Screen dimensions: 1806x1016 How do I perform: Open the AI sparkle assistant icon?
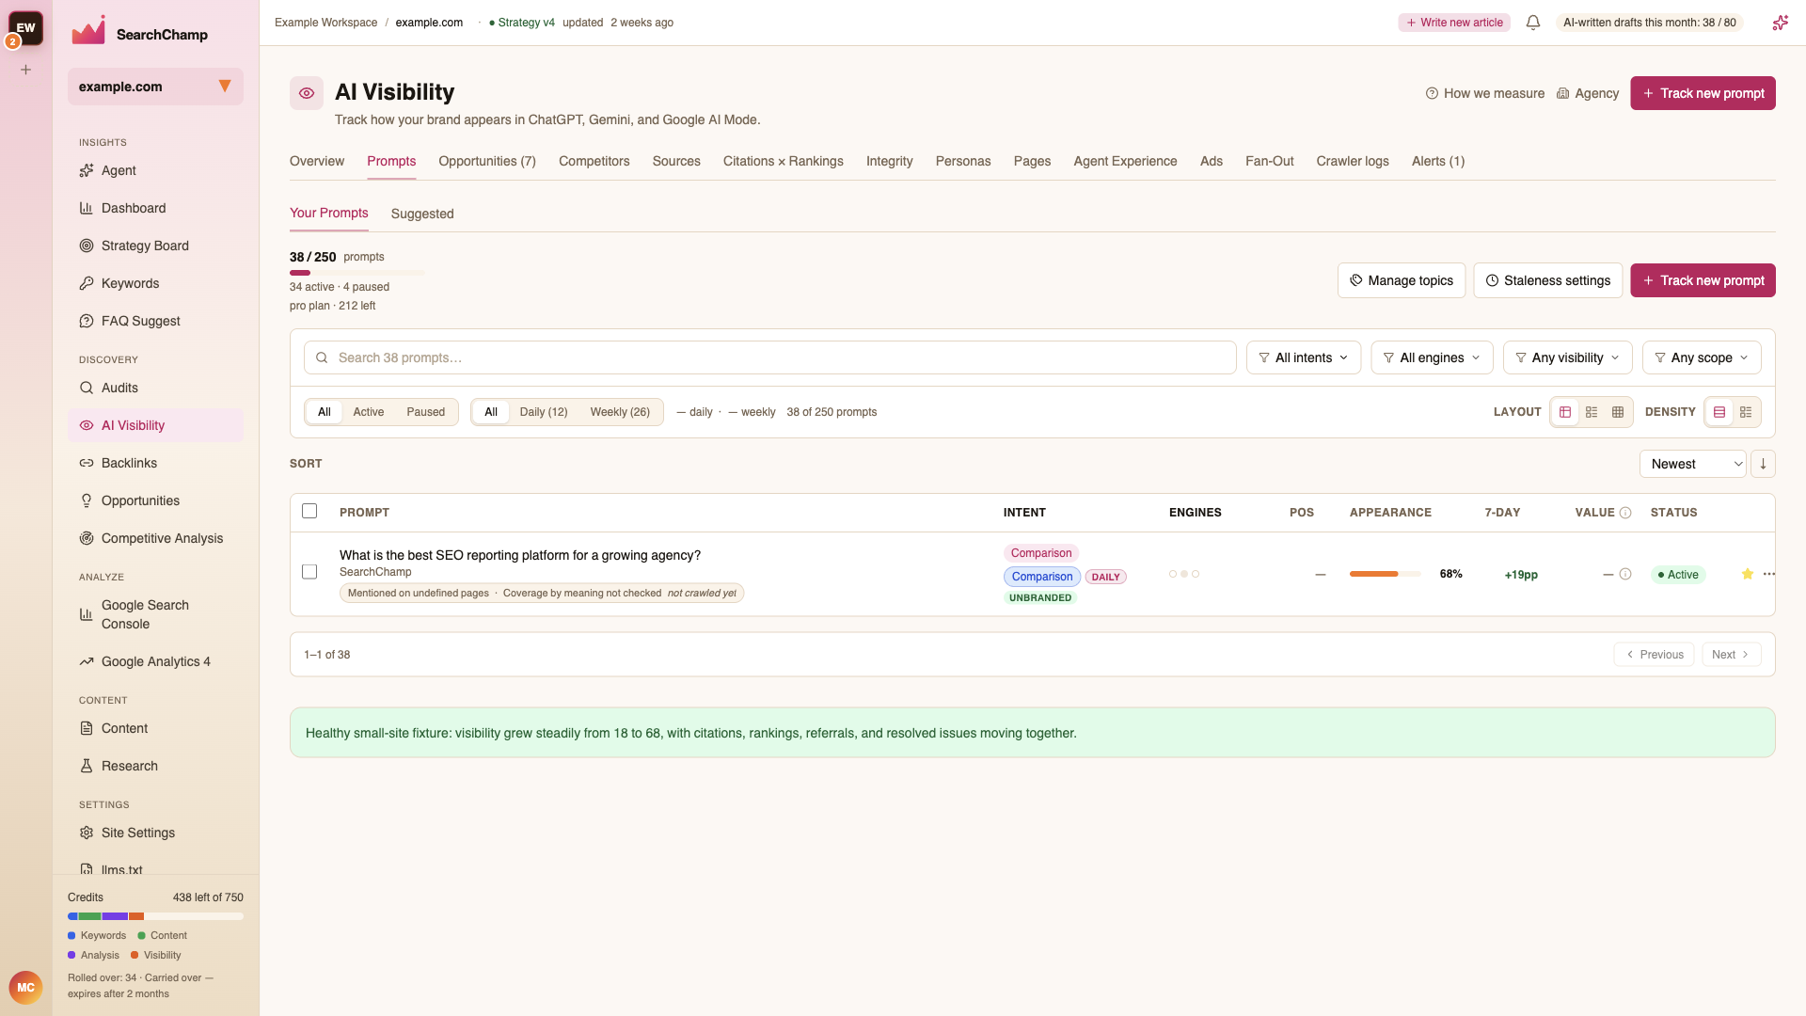pos(1780,23)
